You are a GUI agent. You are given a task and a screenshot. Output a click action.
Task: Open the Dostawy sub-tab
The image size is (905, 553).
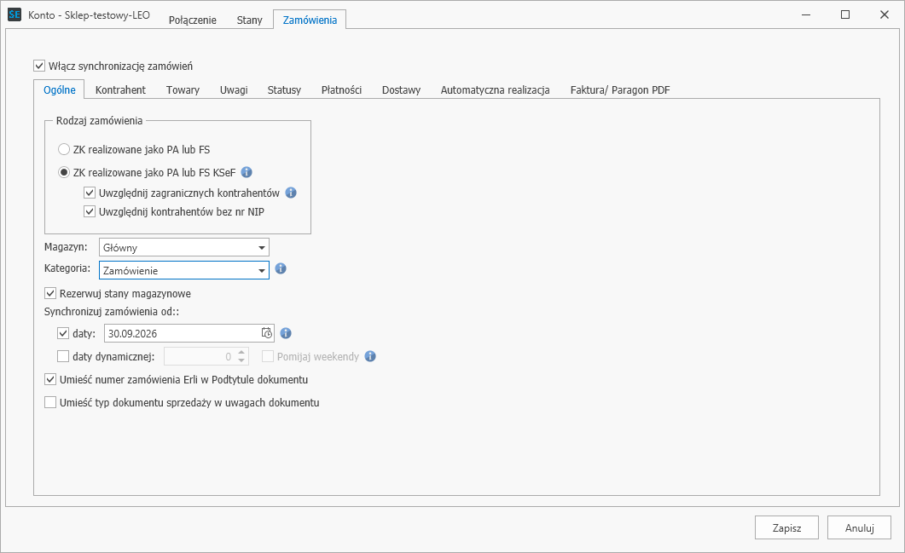point(401,90)
